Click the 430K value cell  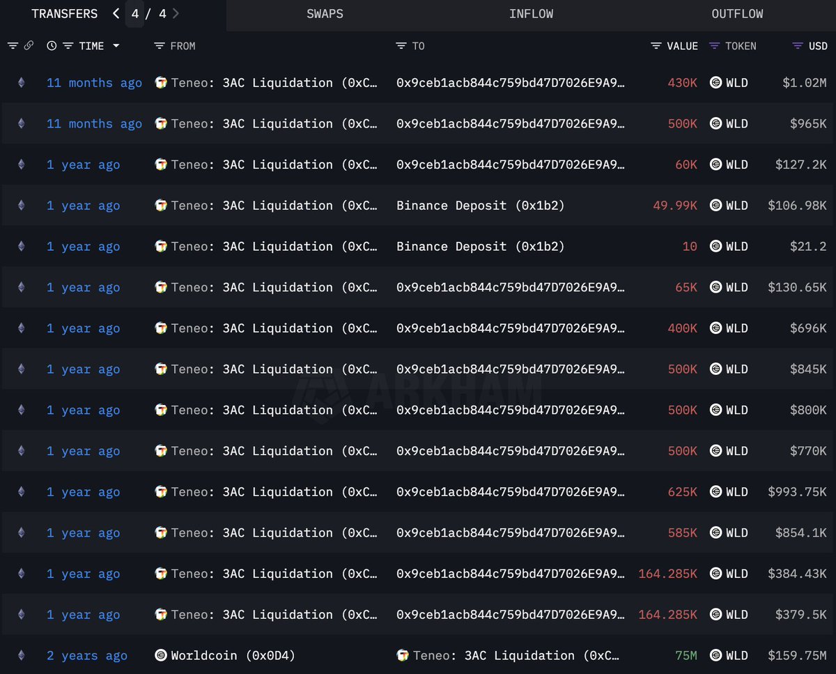pos(683,83)
